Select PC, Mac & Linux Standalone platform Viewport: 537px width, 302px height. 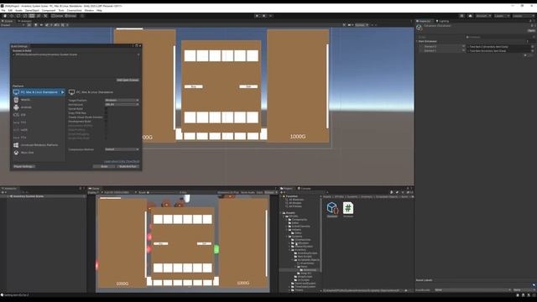click(39, 92)
